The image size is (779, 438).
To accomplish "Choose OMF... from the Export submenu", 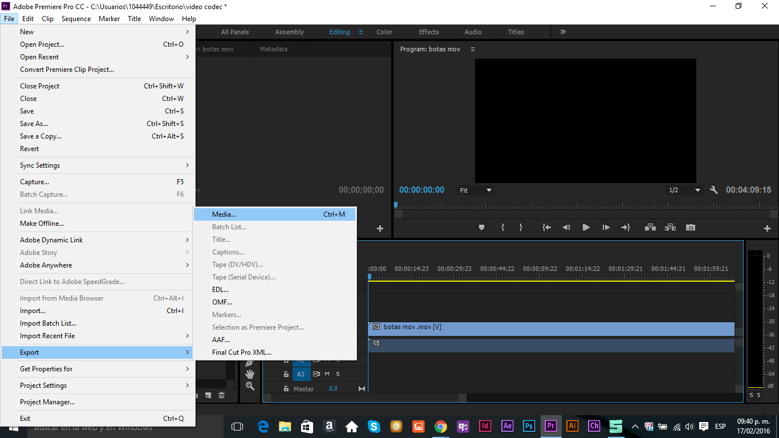I will pyautogui.click(x=275, y=302).
